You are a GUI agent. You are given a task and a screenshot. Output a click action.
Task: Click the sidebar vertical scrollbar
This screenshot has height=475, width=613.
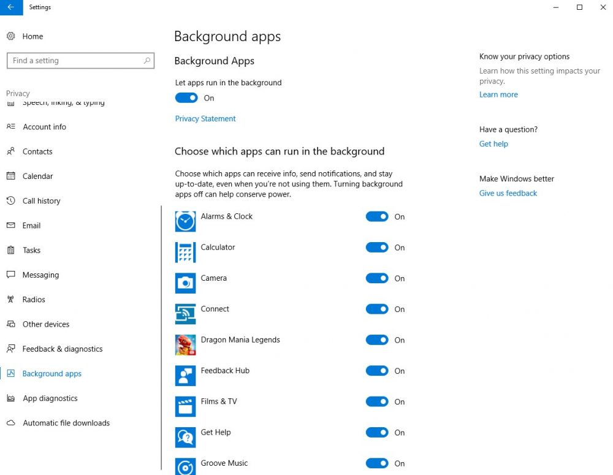(x=161, y=338)
